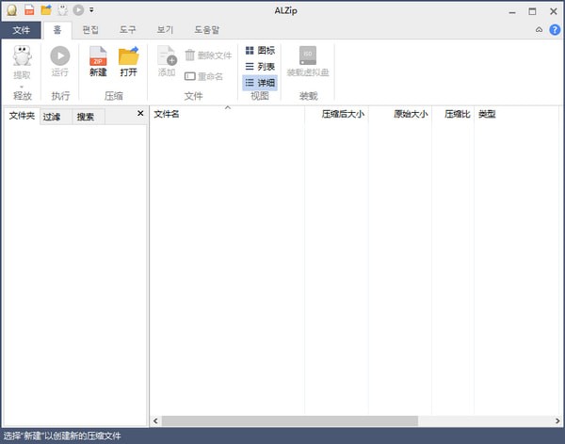Click the 删除文件 delete file button

click(207, 55)
